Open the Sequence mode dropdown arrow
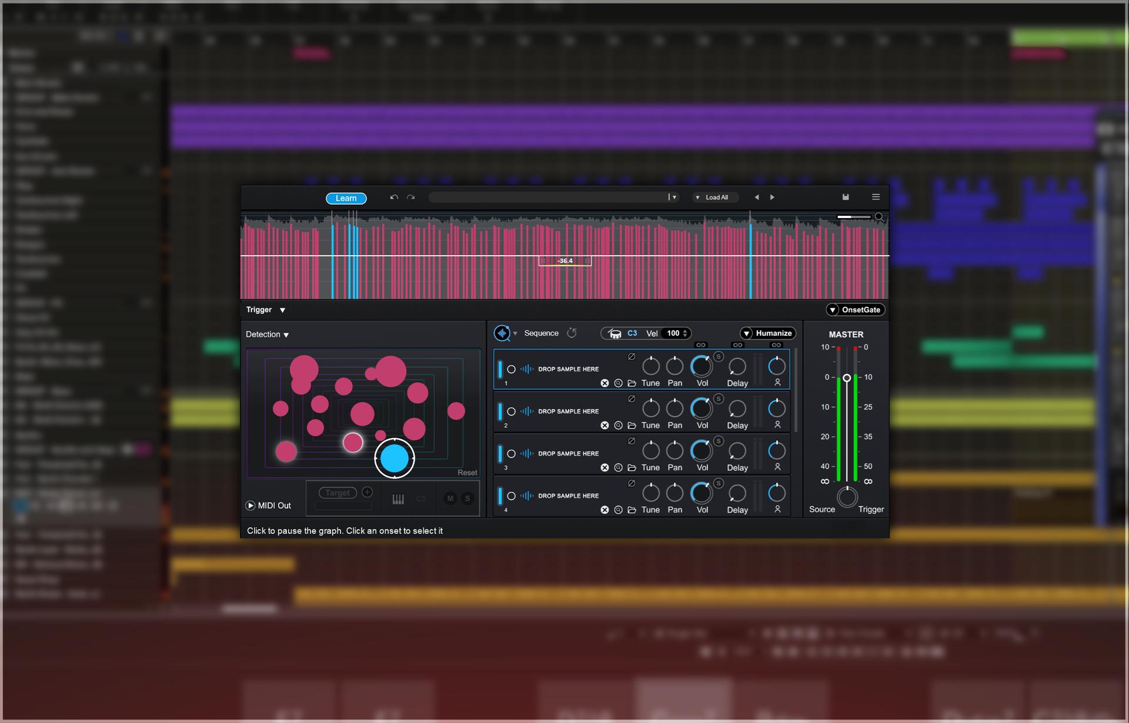 click(x=515, y=333)
